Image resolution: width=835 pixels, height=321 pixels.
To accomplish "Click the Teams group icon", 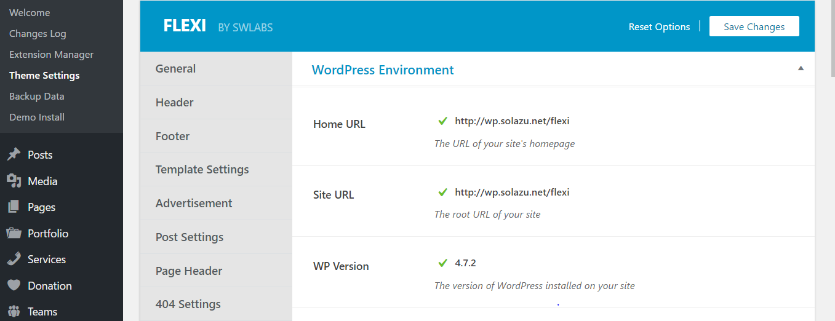I will pyautogui.click(x=14, y=312).
